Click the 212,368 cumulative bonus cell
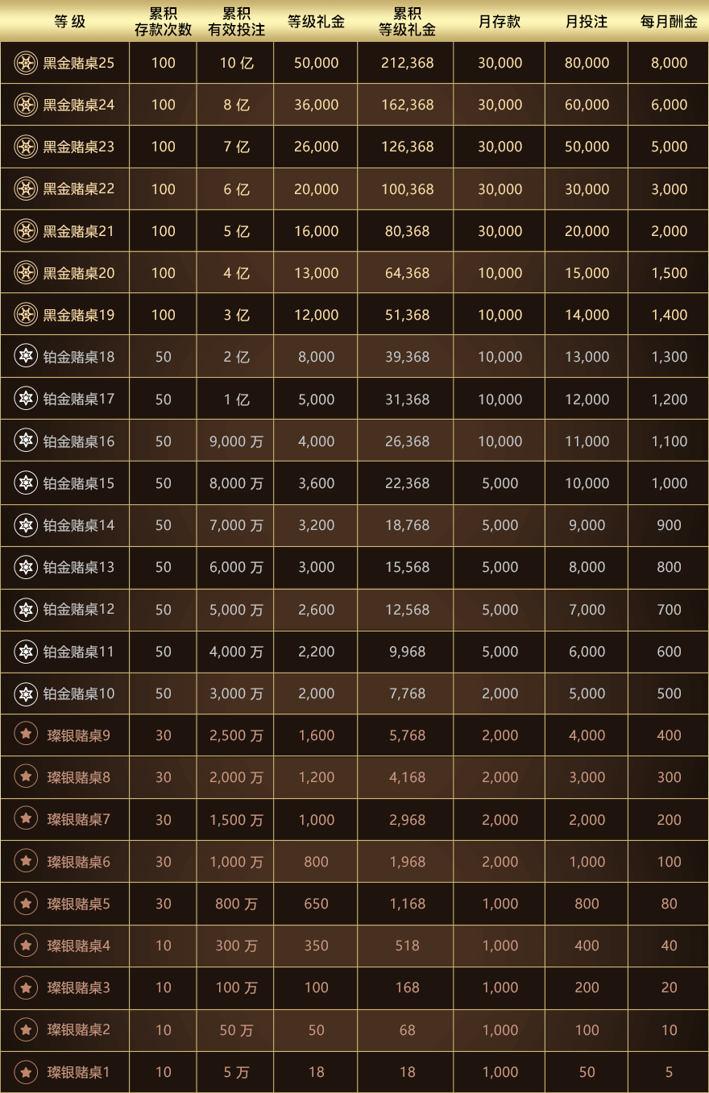709x1093 pixels. (x=407, y=63)
